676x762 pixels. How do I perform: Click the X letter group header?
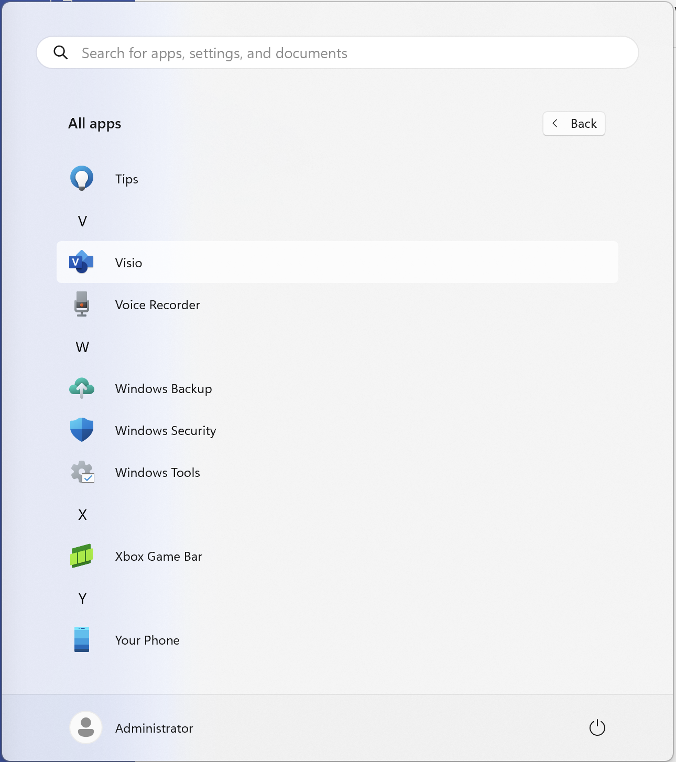point(82,515)
